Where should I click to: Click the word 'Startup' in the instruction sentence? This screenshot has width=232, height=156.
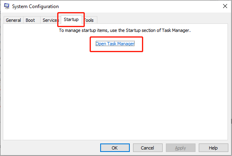tap(133, 31)
